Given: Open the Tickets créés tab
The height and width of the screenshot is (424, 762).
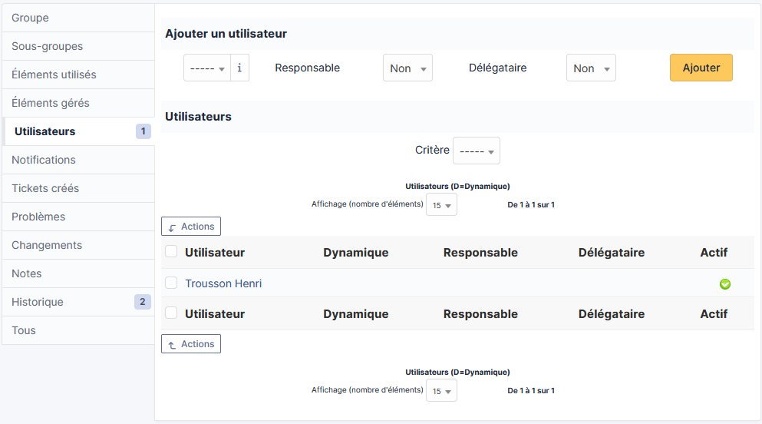Looking at the screenshot, I should (x=78, y=188).
